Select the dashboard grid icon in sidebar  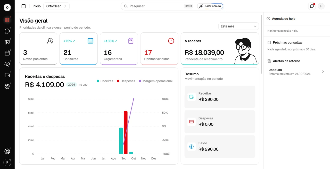[x=7, y=20]
